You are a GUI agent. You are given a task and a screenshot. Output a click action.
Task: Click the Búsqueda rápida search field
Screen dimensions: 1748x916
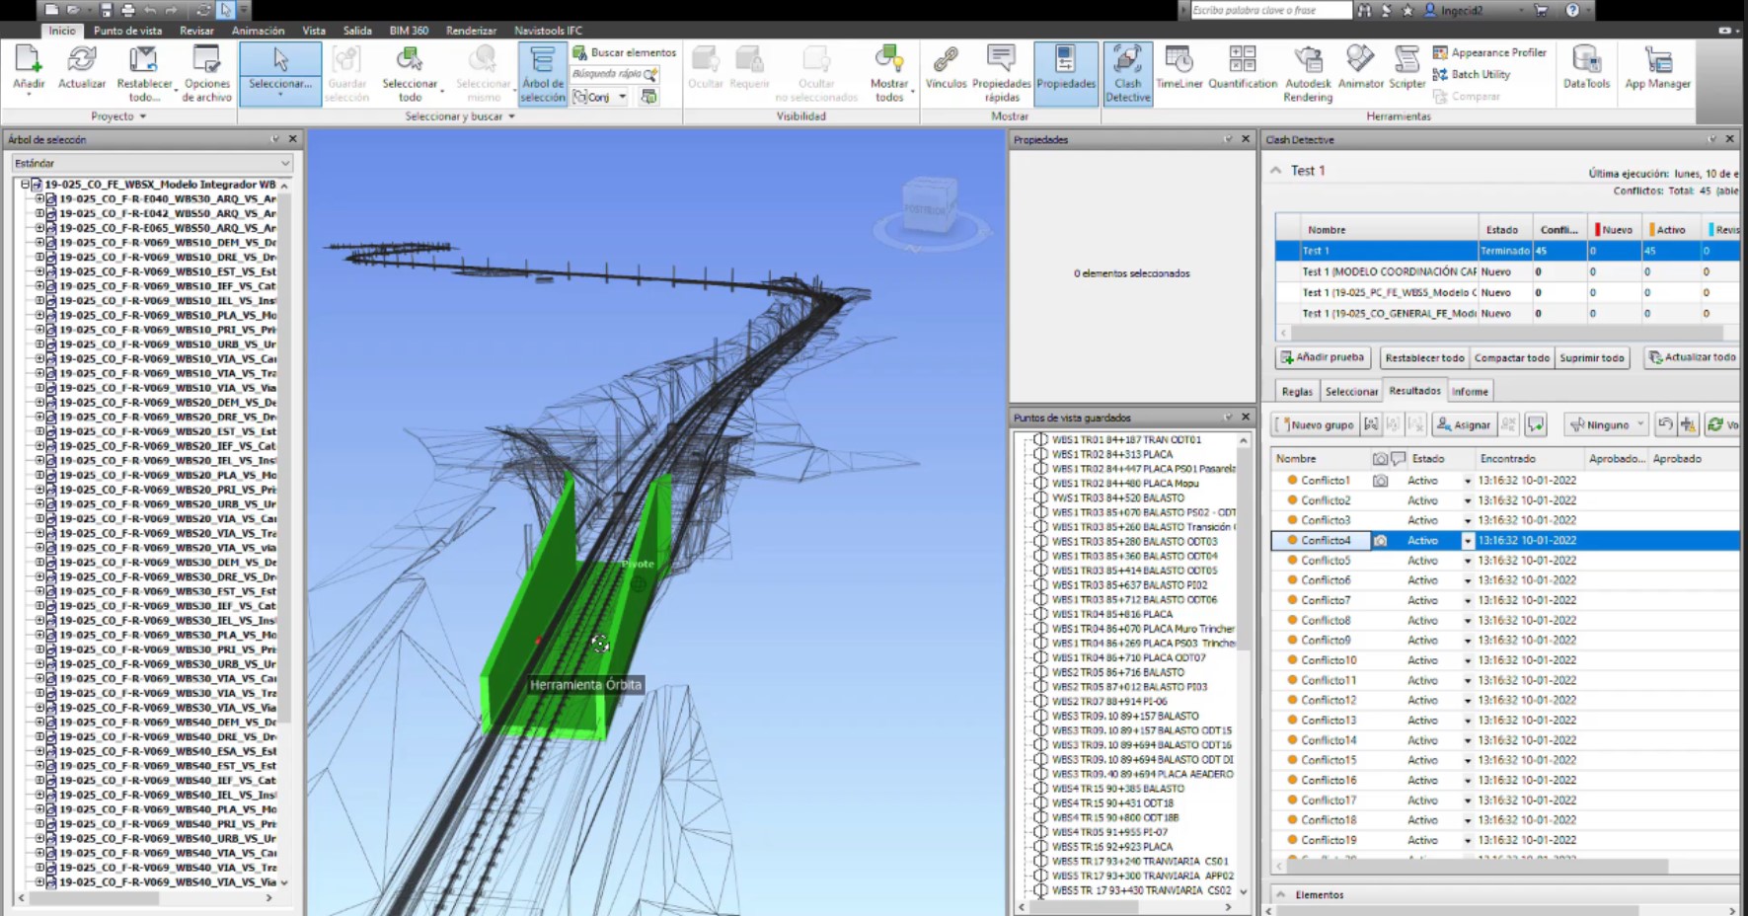click(608, 74)
